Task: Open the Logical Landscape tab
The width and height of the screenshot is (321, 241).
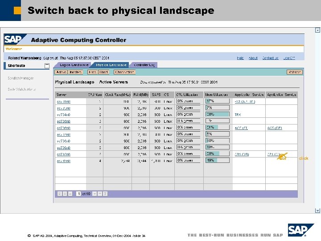Action: coord(74,65)
